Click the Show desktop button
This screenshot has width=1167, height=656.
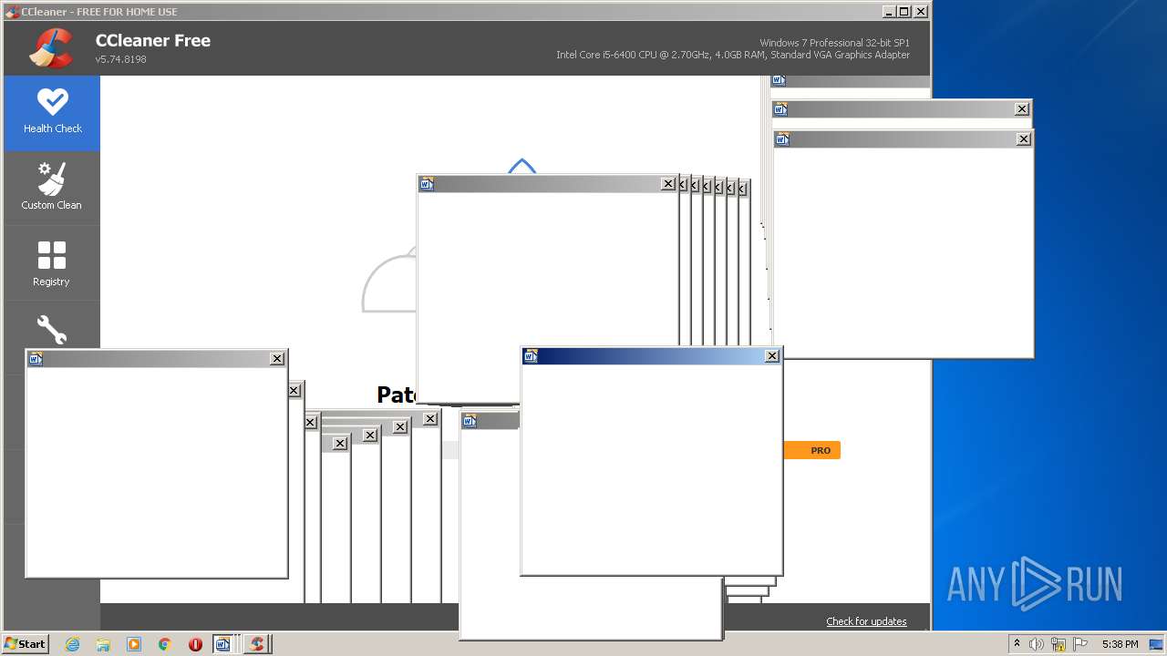[1157, 644]
